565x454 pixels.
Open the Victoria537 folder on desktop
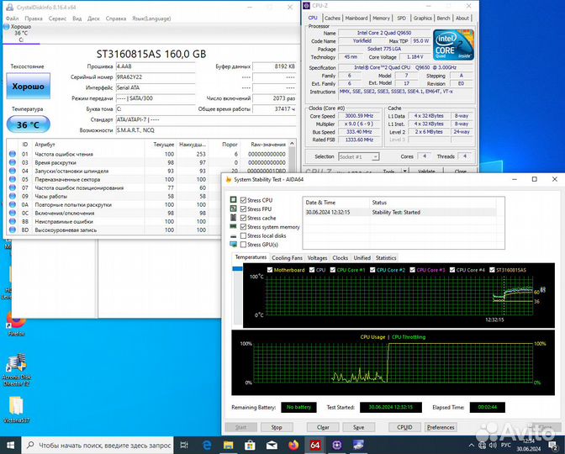[17, 408]
